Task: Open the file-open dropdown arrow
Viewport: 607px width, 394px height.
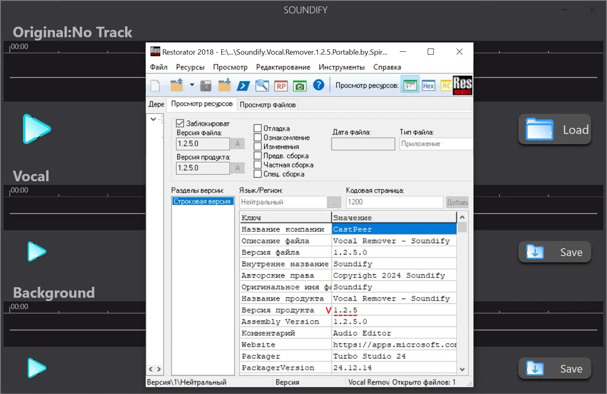Action: pyautogui.click(x=191, y=85)
